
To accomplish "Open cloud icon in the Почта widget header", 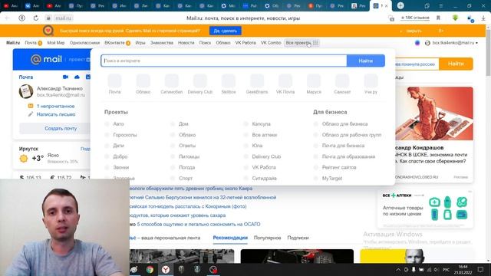I will (x=77, y=77).
